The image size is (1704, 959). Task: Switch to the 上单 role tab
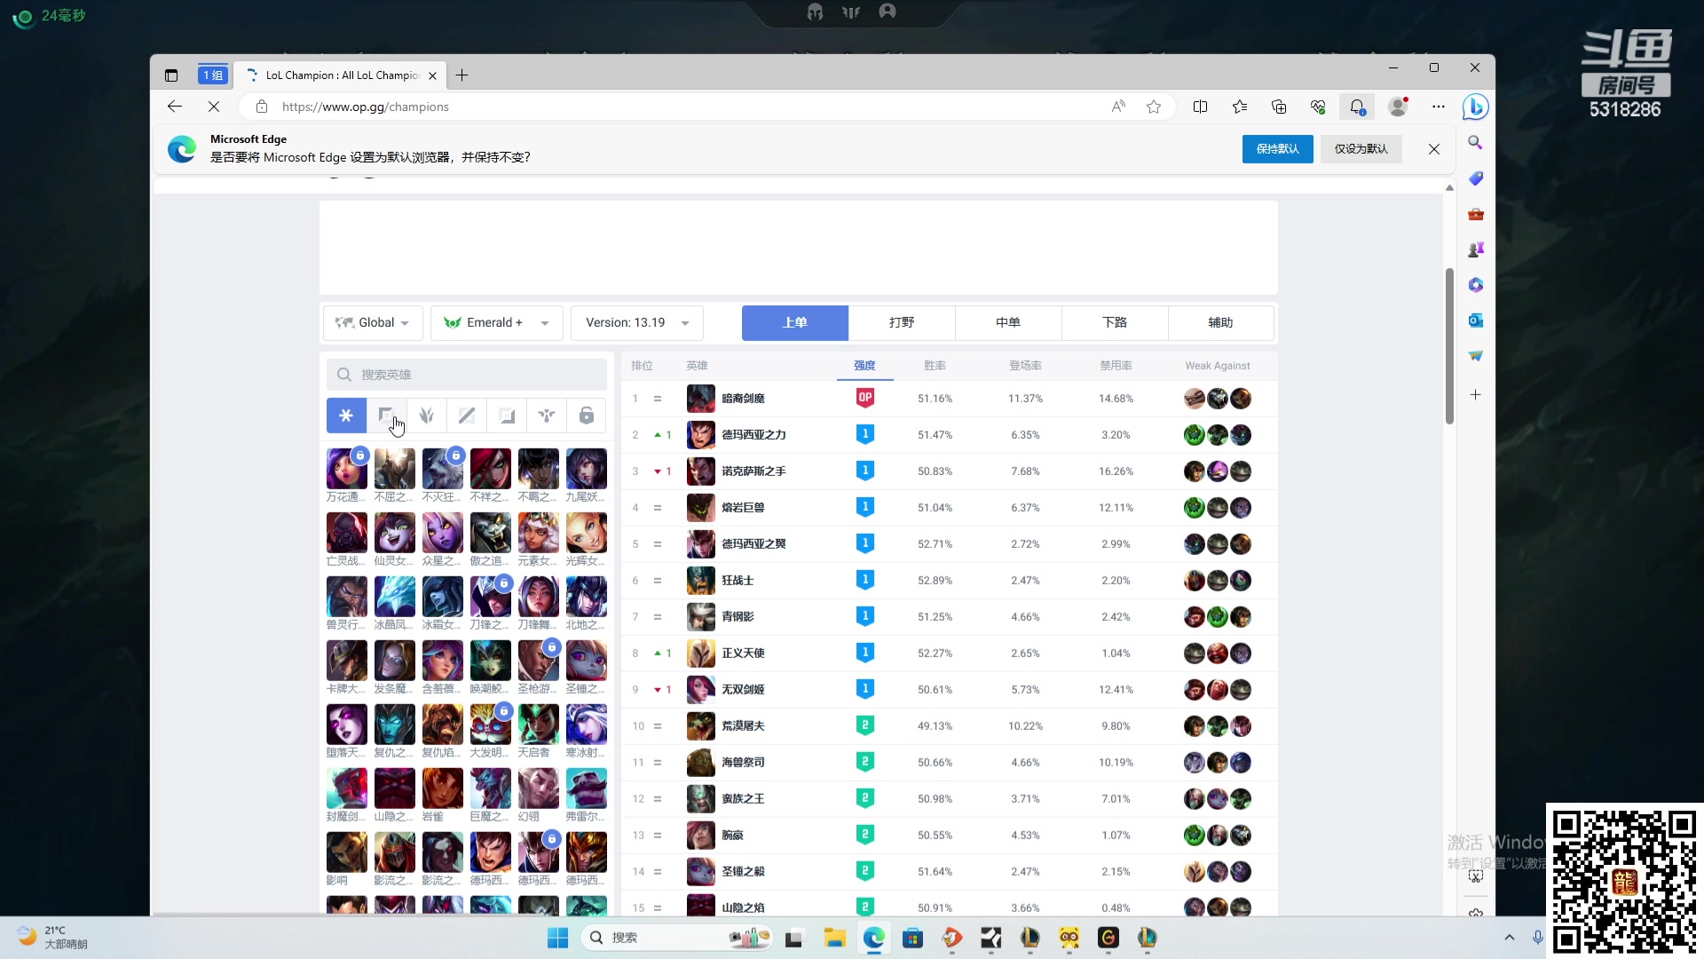(x=795, y=323)
